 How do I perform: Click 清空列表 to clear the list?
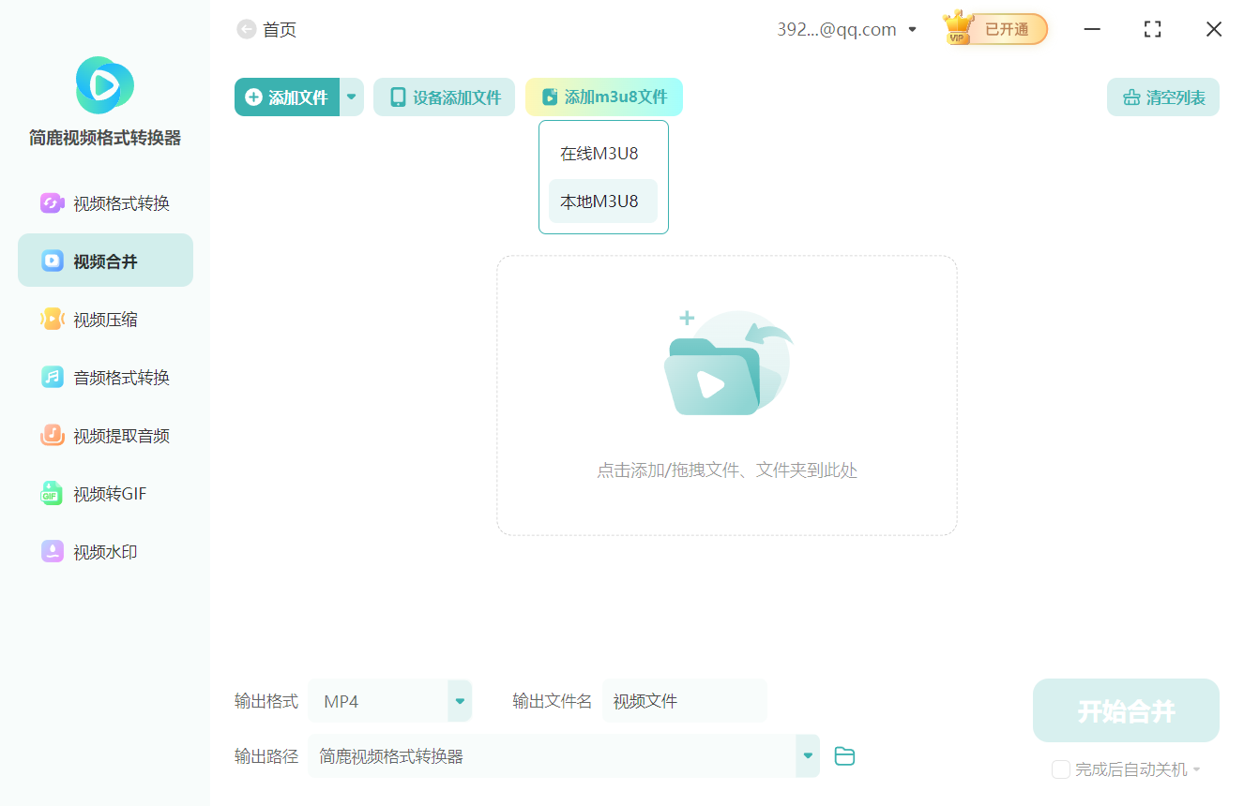tap(1162, 97)
